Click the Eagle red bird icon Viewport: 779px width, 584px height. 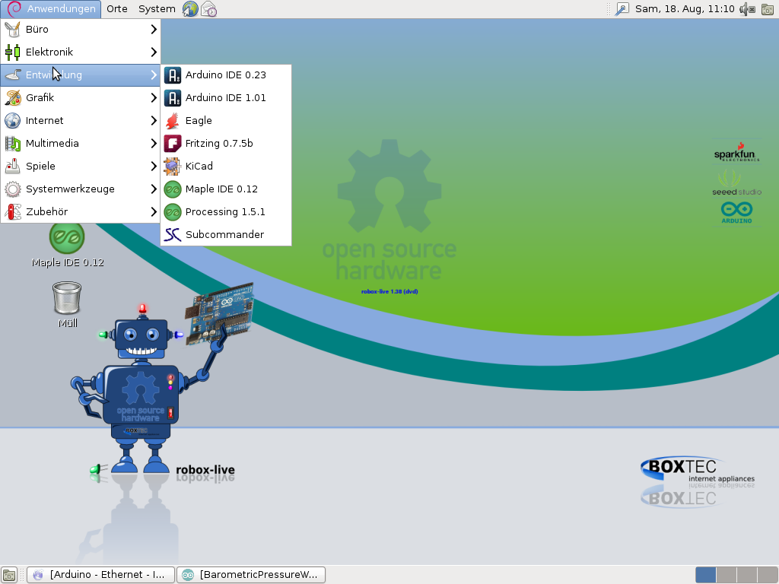(173, 121)
